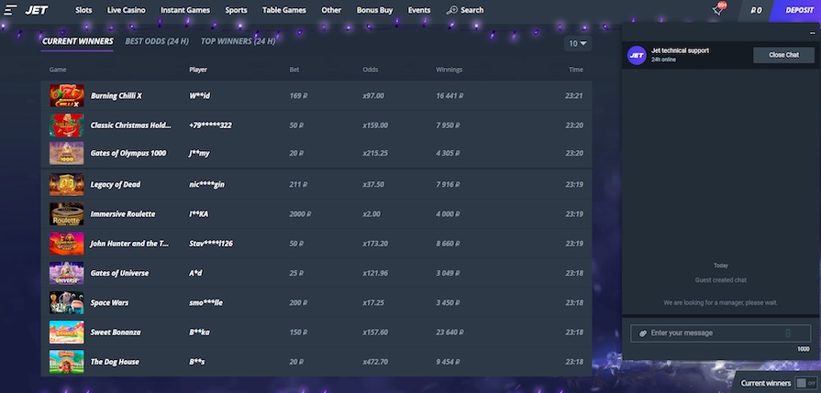
Task: Expand the rows-per-page dropdown showing 10
Action: (x=578, y=43)
